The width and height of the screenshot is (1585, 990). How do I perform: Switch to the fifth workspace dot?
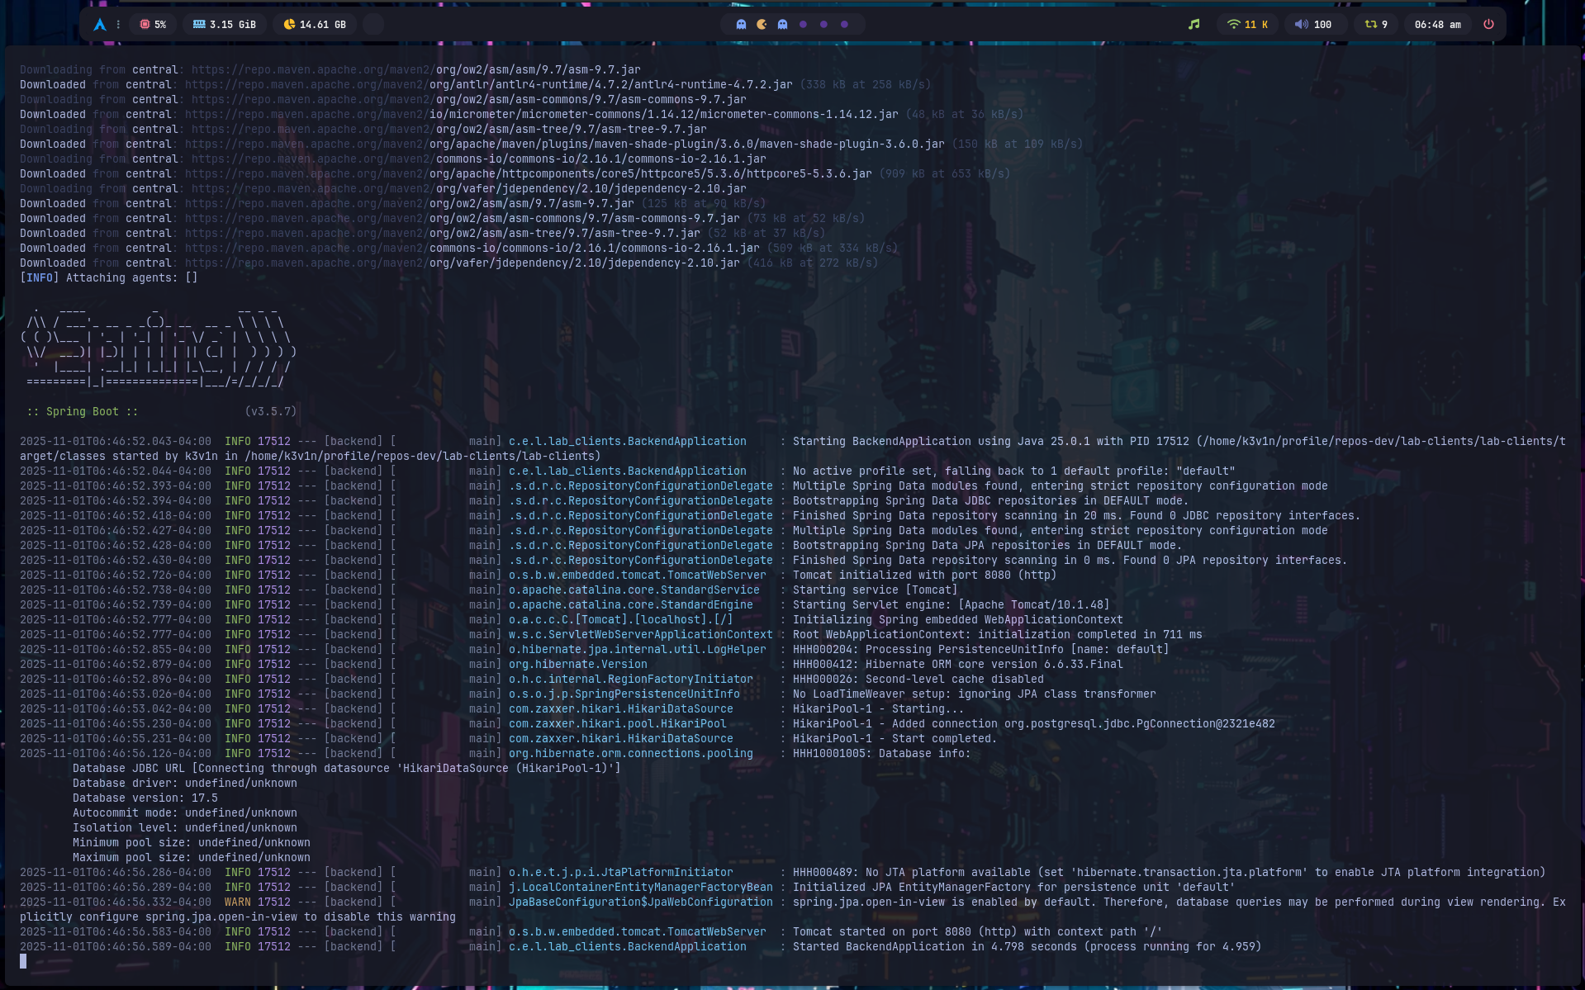pos(823,25)
